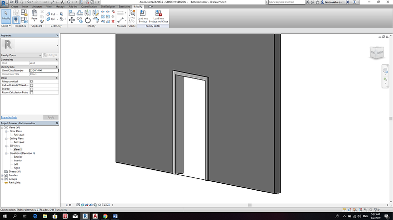Image resolution: width=393 pixels, height=220 pixels.
Task: Collapse the Ceiling Plans node
Action: (6, 139)
